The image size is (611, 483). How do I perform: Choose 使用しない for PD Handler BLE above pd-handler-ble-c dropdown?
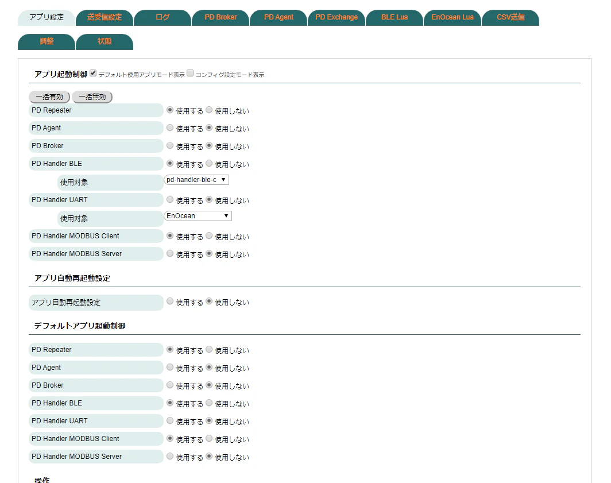tap(209, 163)
